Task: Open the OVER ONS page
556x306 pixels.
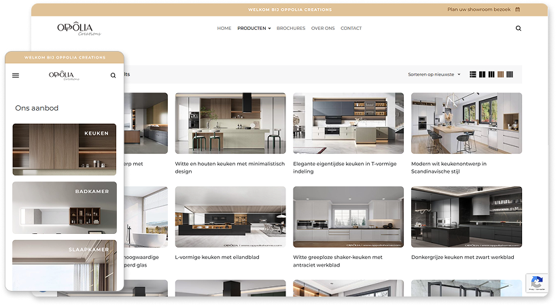Action: coord(323,29)
